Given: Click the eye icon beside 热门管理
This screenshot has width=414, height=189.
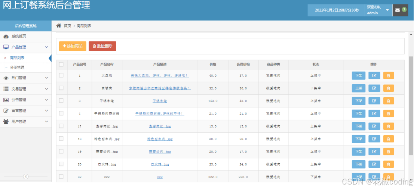Looking at the screenshot, I should coord(6,78).
